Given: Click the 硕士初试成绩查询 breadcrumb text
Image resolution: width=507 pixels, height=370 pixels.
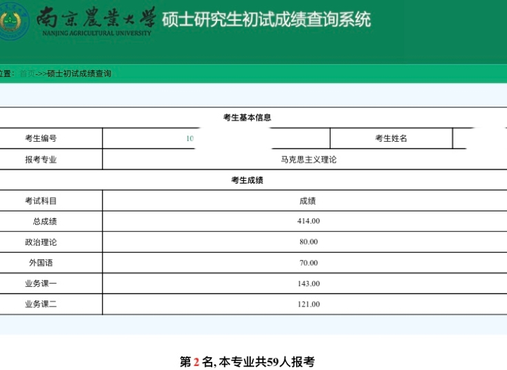Looking at the screenshot, I should pyautogui.click(x=79, y=74).
